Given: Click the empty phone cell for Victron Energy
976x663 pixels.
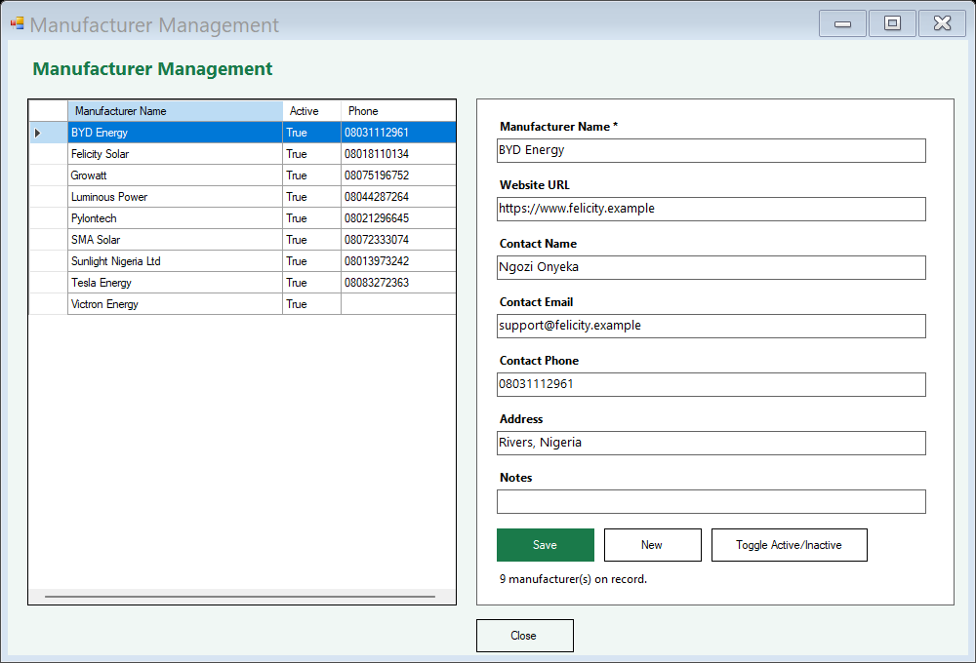Looking at the screenshot, I should point(398,304).
